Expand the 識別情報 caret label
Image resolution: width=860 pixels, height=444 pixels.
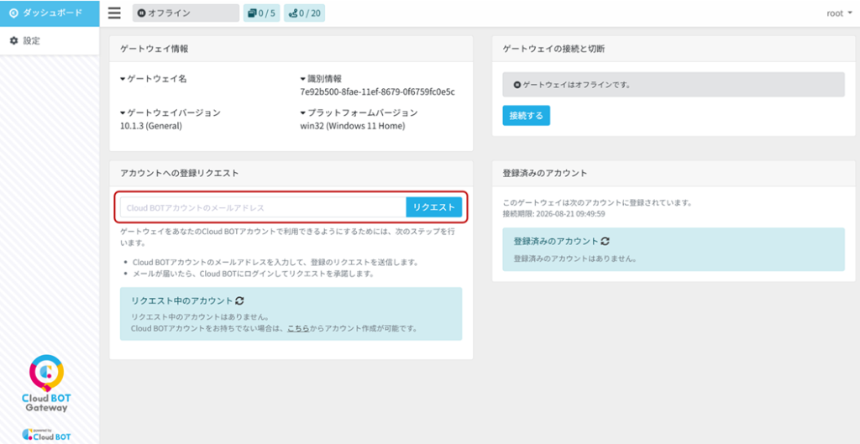322,79
